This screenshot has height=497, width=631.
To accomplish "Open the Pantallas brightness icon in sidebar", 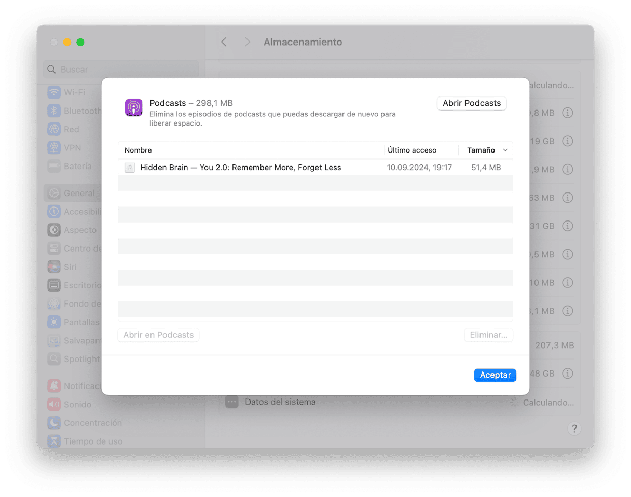I will tap(54, 322).
